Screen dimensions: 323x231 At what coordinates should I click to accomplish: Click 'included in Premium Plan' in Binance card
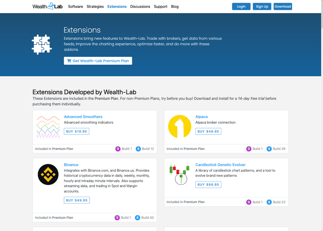click(x=54, y=218)
